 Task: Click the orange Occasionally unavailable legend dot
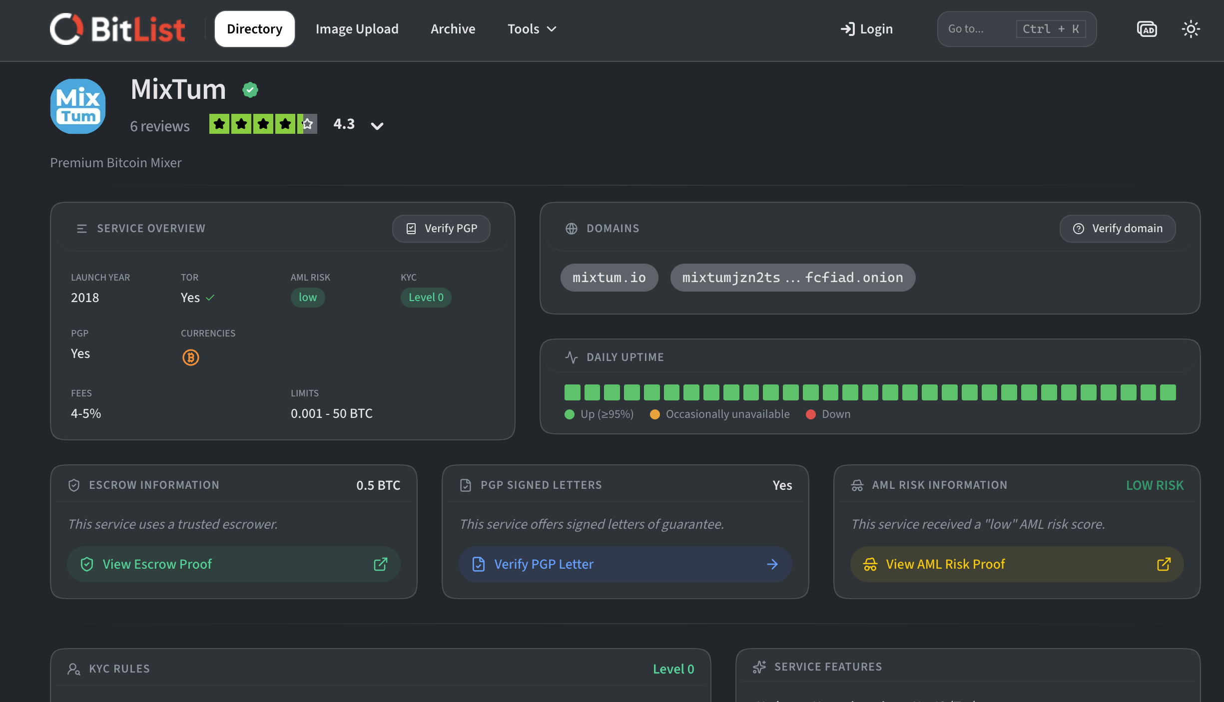pyautogui.click(x=655, y=414)
